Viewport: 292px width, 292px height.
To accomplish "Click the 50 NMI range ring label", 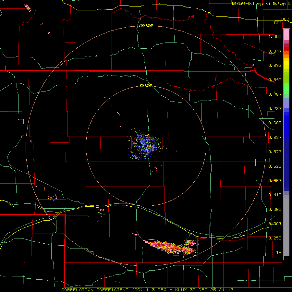I will point(146,86).
